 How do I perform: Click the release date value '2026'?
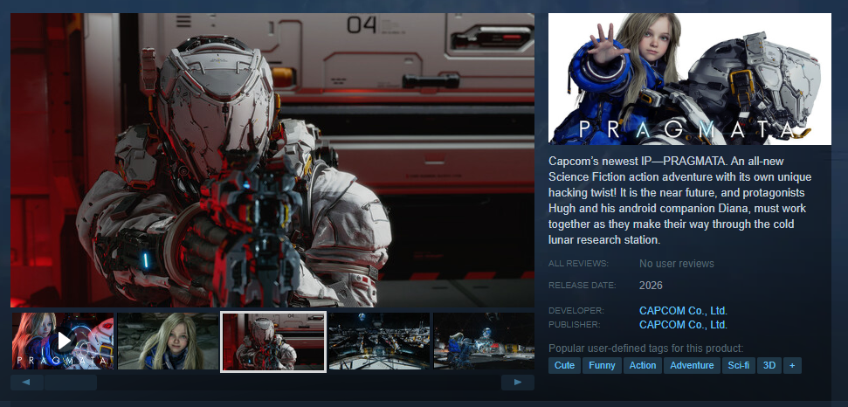[x=651, y=286]
